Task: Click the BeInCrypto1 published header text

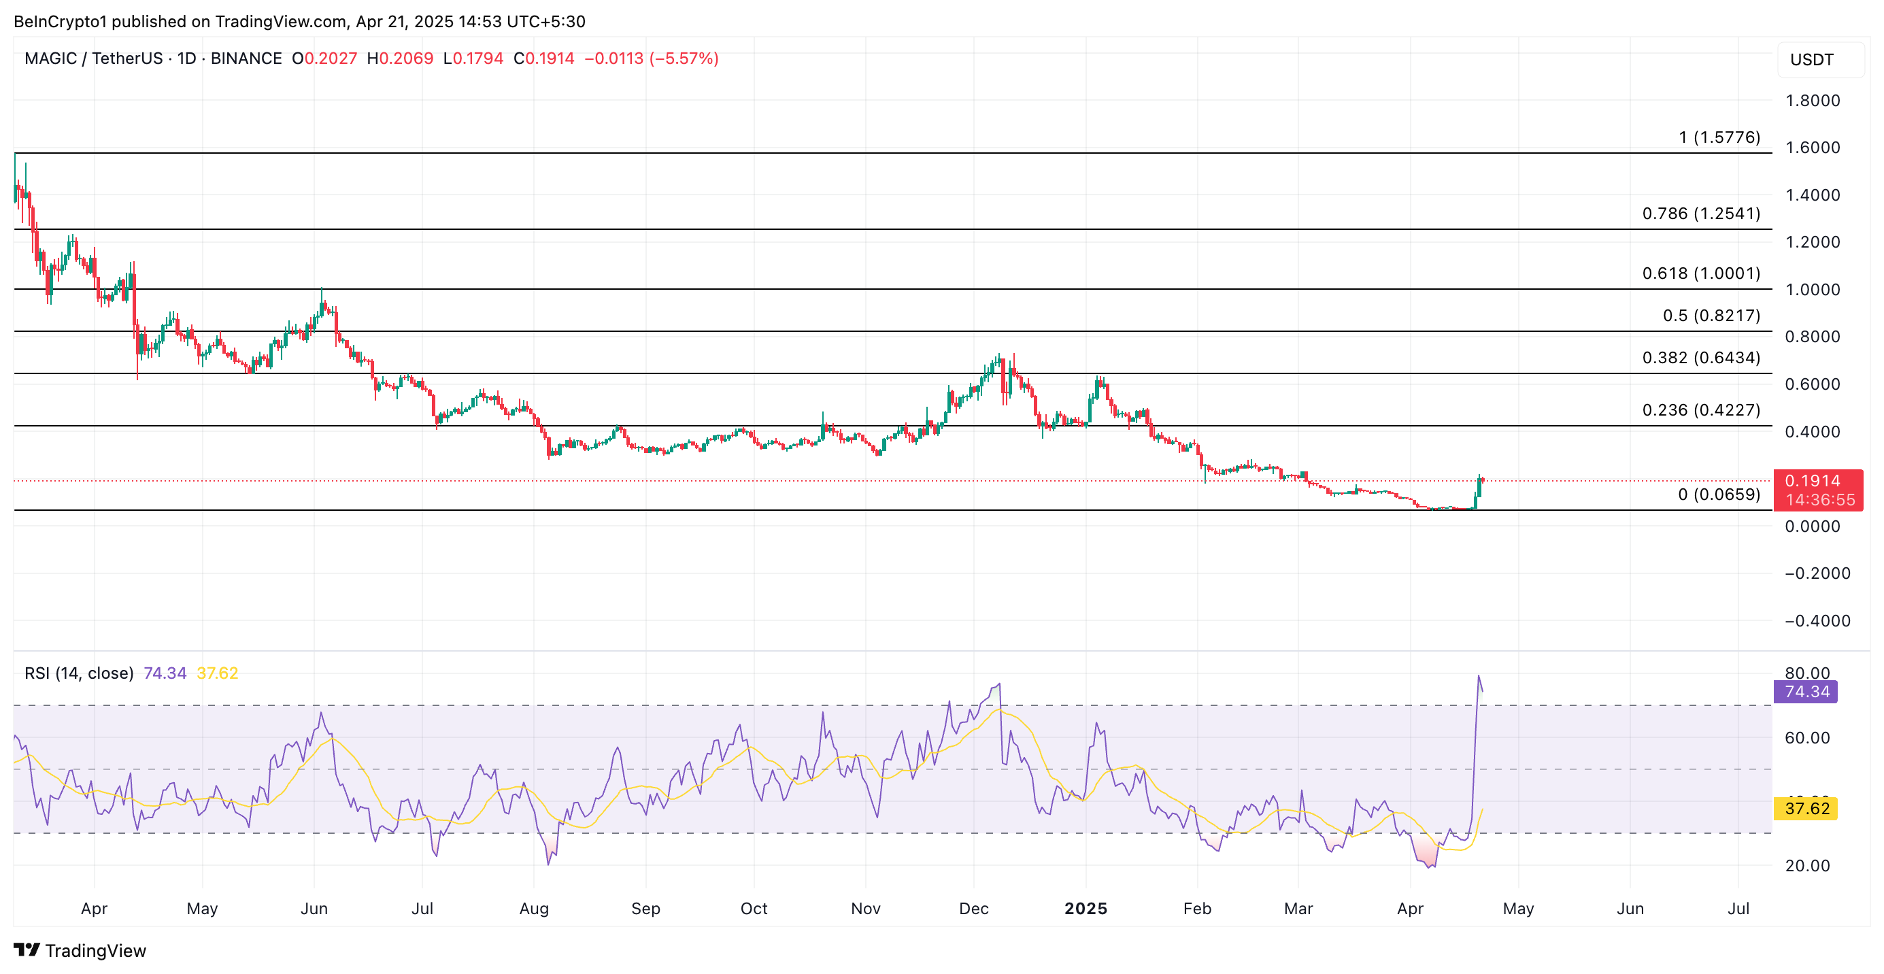Action: pos(299,21)
